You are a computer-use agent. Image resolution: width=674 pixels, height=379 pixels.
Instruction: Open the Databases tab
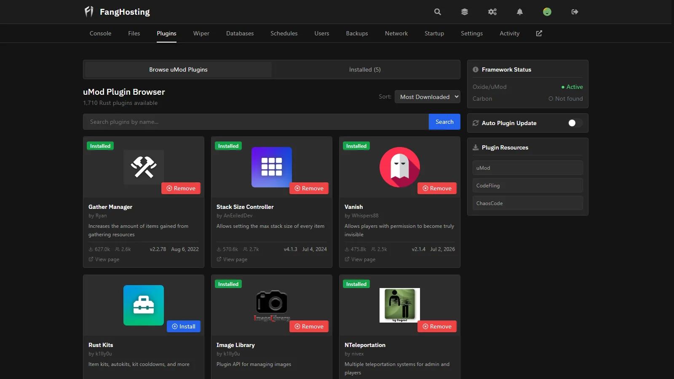pos(240,33)
